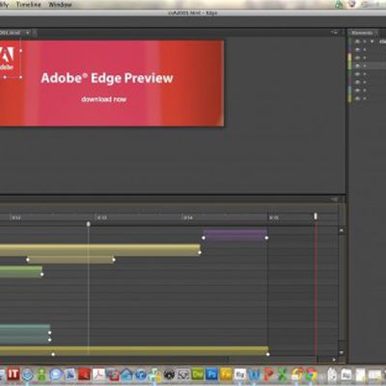Click the red end-of-timeline marker
This screenshot has height=386, width=386.
(x=316, y=216)
